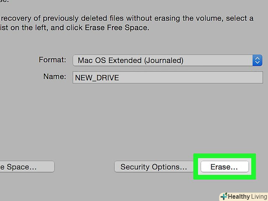Click the Erase... button
Image resolution: width=268 pixels, height=201 pixels.
[224, 167]
